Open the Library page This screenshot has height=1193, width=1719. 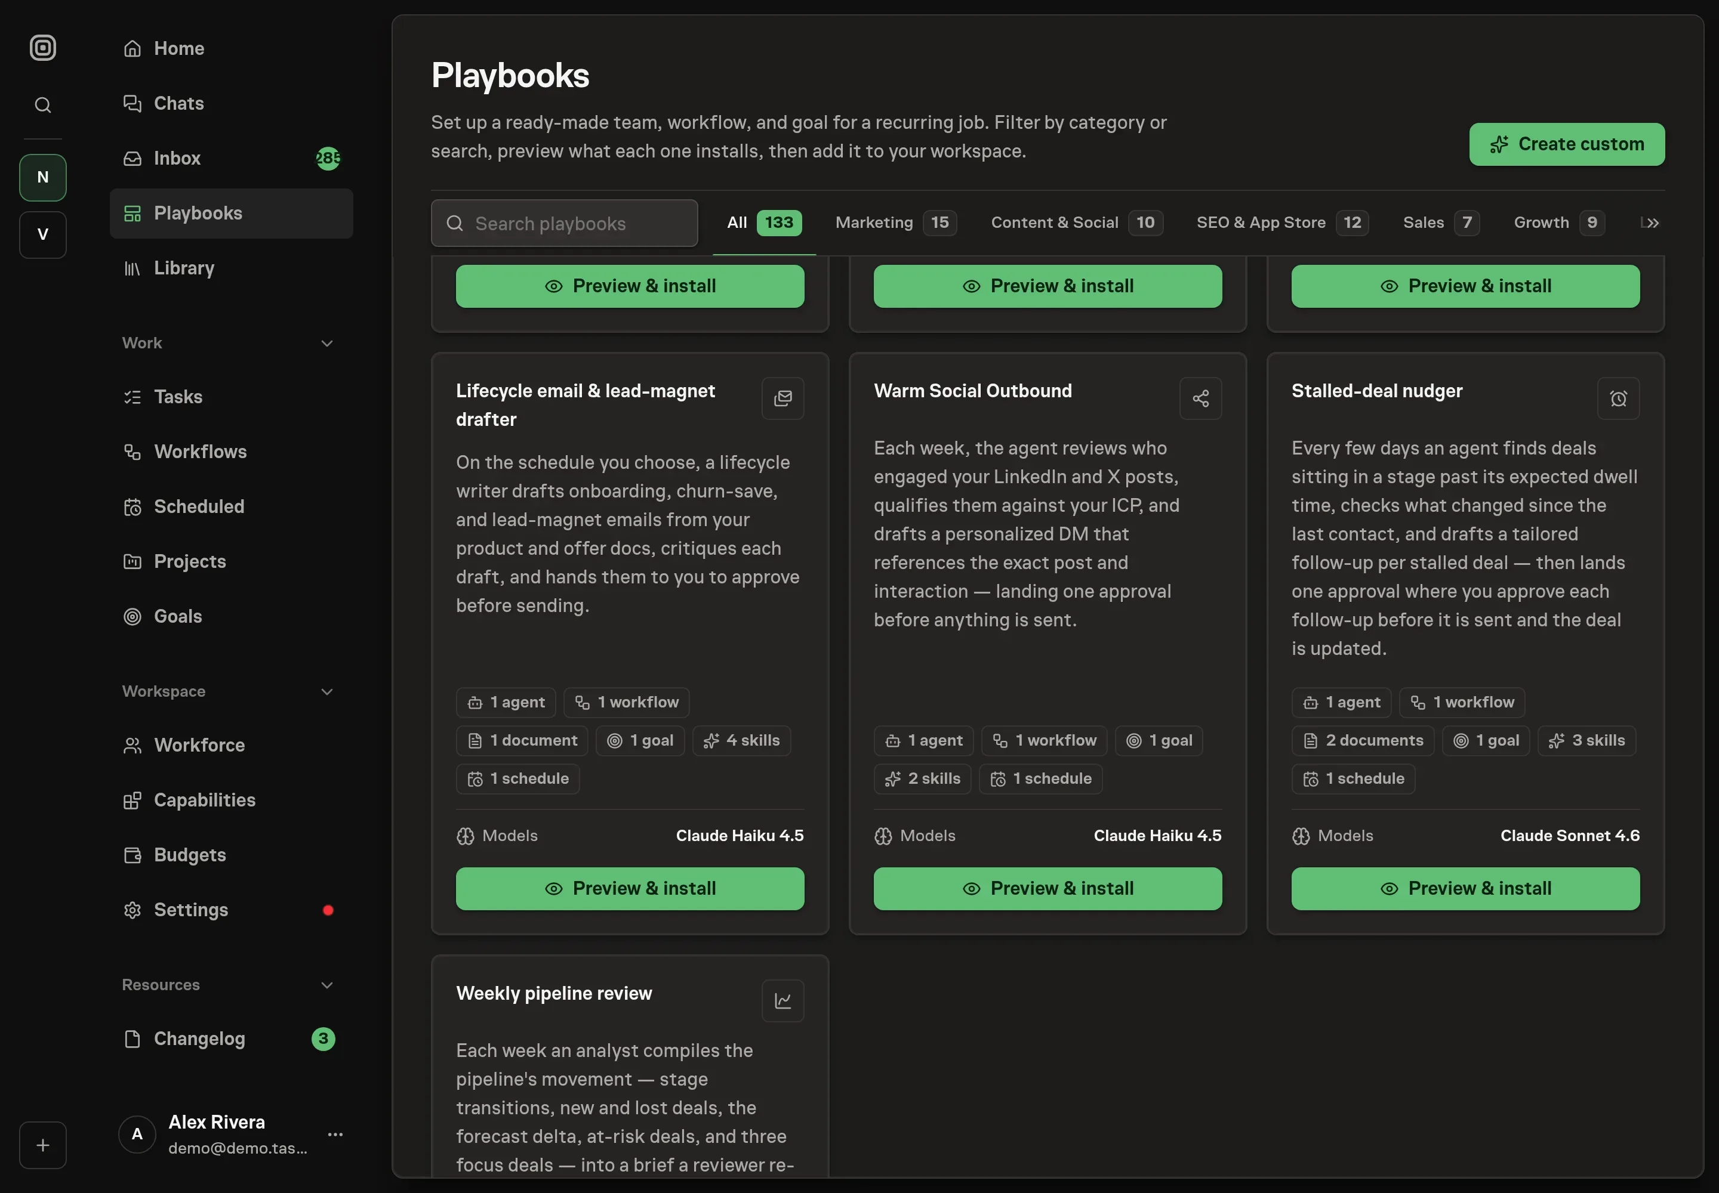point(231,268)
